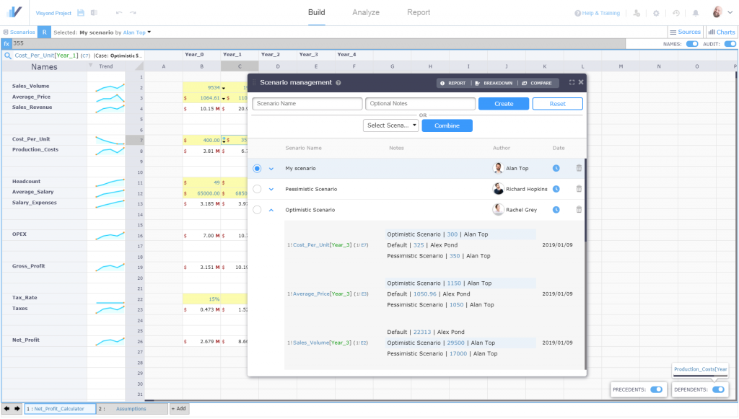Viewport: 739px width, 419px height.
Task: Open notifications bell
Action: pos(695,13)
